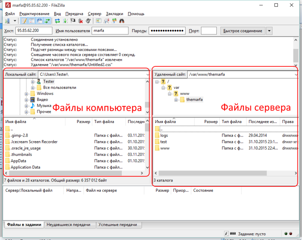Disconnect from the server icon
The height and width of the screenshot is (240, 302).
(x=81, y=21)
